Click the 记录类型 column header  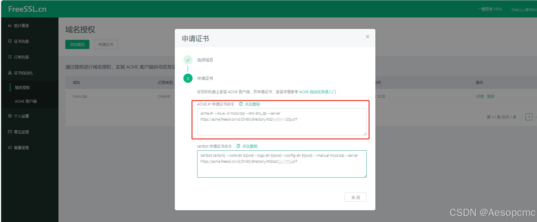[x=165, y=82]
